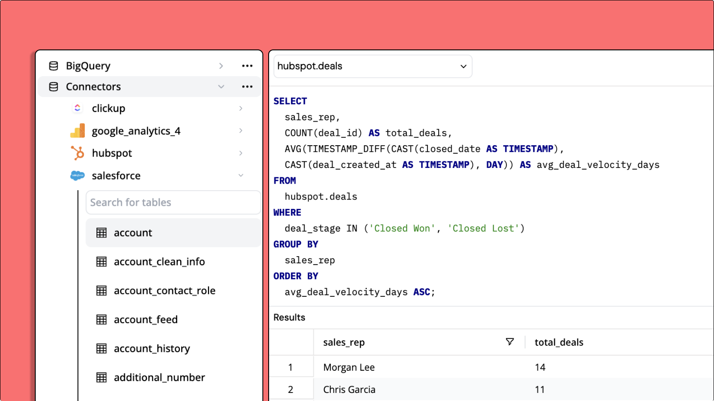
Task: Collapse the Connectors section chevron
Action: 221,87
